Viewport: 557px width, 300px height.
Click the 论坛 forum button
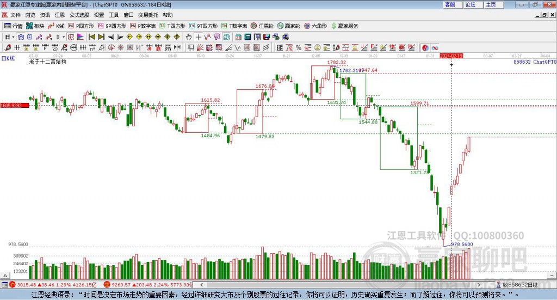[x=474, y=4]
